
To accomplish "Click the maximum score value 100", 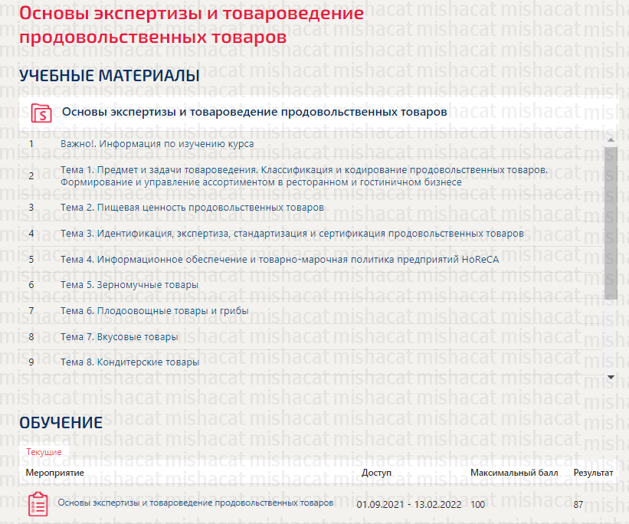I will pyautogui.click(x=478, y=504).
